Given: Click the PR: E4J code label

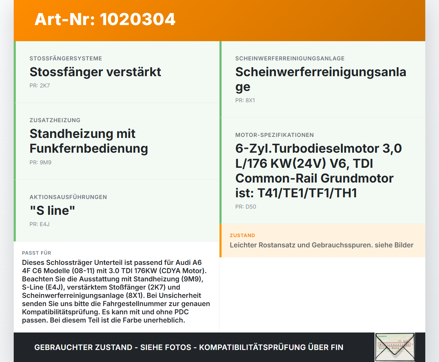Looking at the screenshot, I should [x=39, y=224].
